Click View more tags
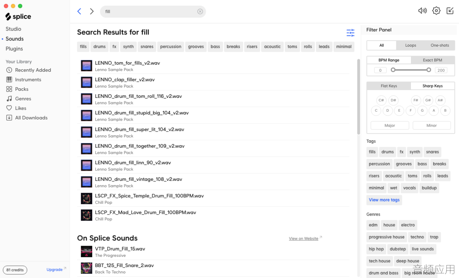 pyautogui.click(x=384, y=200)
